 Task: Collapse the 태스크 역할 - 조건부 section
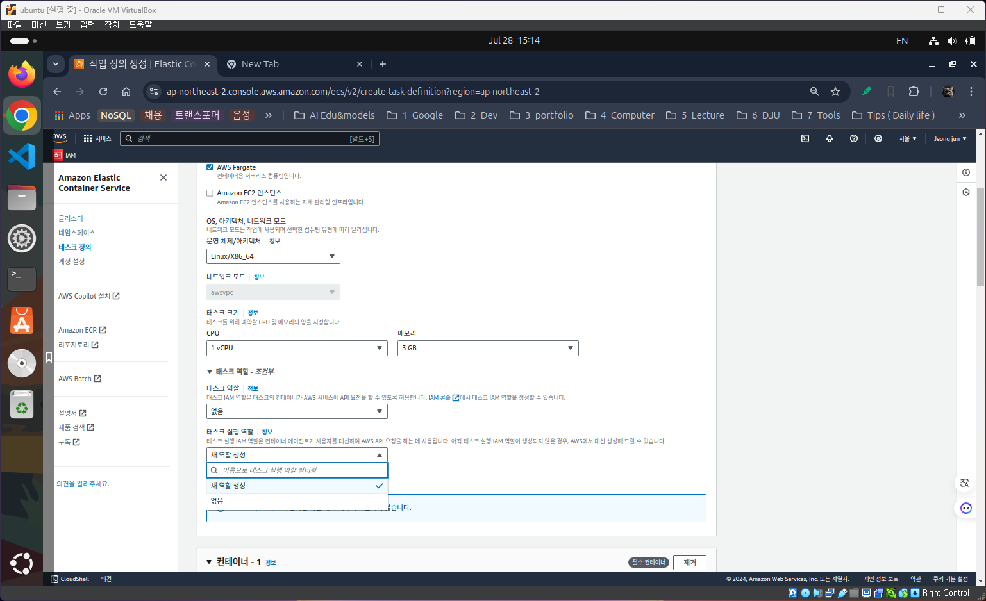(240, 372)
